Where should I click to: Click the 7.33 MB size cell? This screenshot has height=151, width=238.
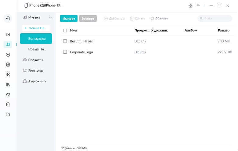[224, 41]
